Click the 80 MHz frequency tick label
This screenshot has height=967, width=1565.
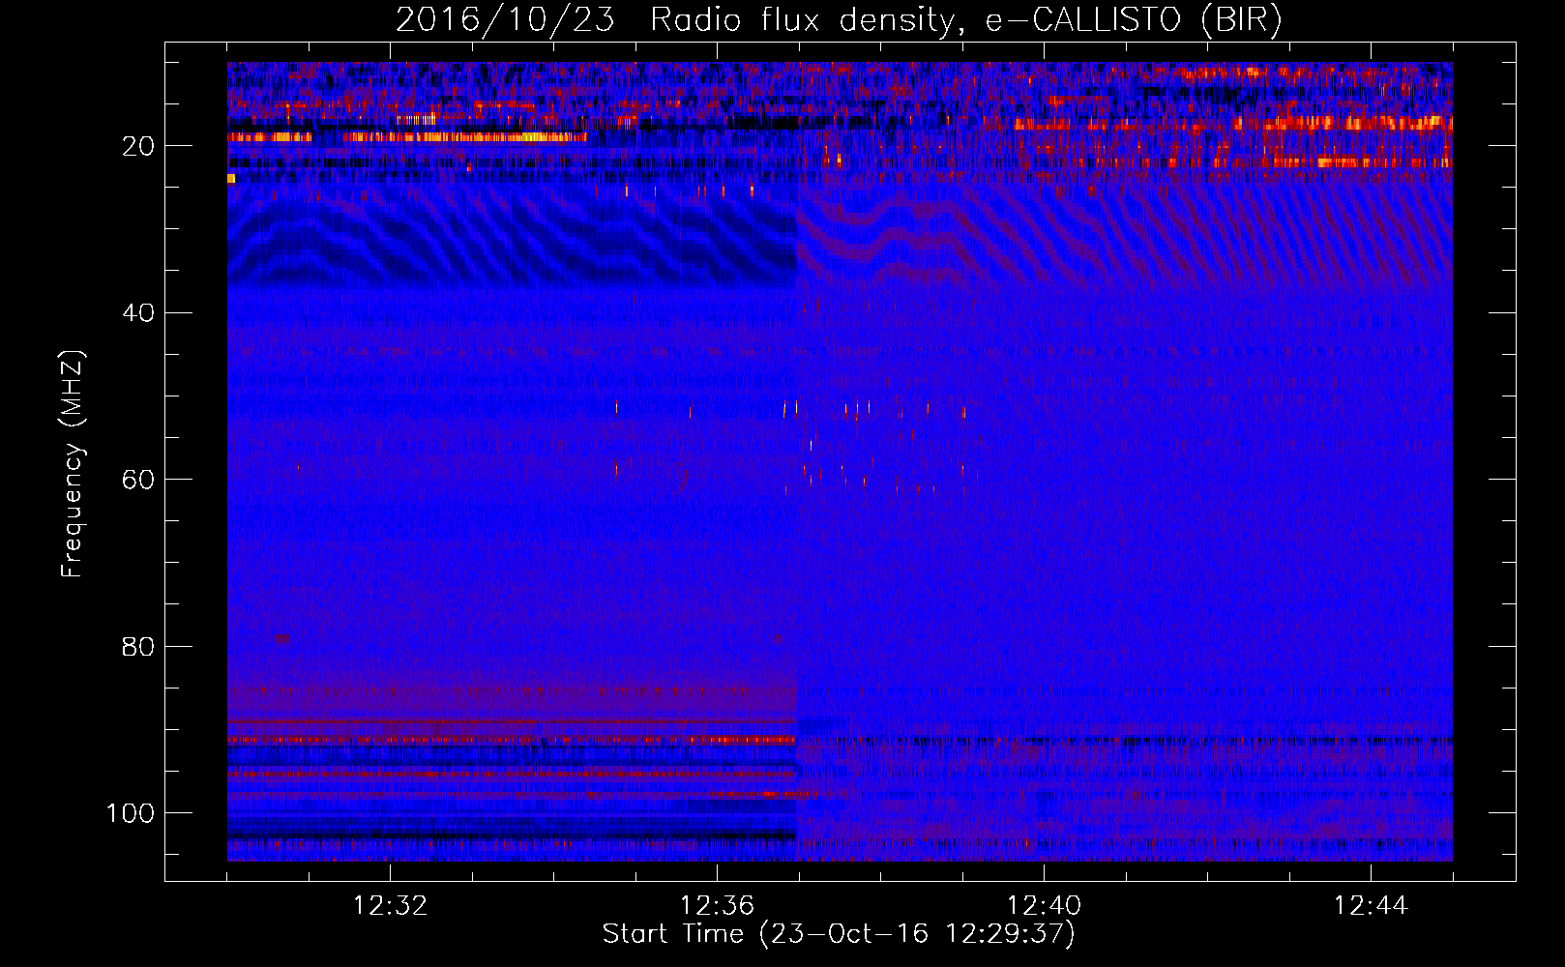(138, 646)
